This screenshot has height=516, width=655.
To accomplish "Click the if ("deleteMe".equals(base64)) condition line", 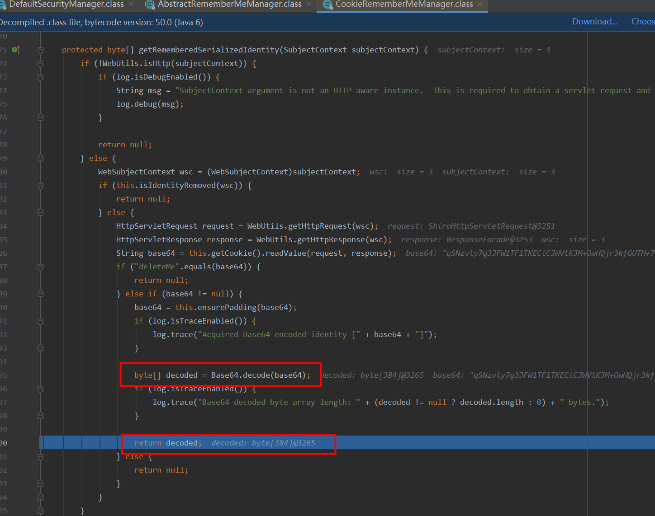I will click(x=188, y=267).
